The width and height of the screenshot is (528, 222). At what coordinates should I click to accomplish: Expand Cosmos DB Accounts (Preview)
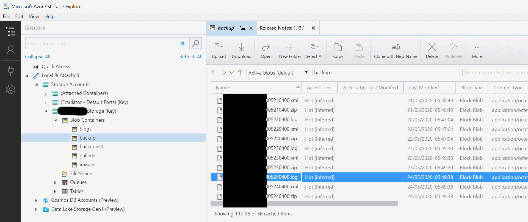[36, 201]
